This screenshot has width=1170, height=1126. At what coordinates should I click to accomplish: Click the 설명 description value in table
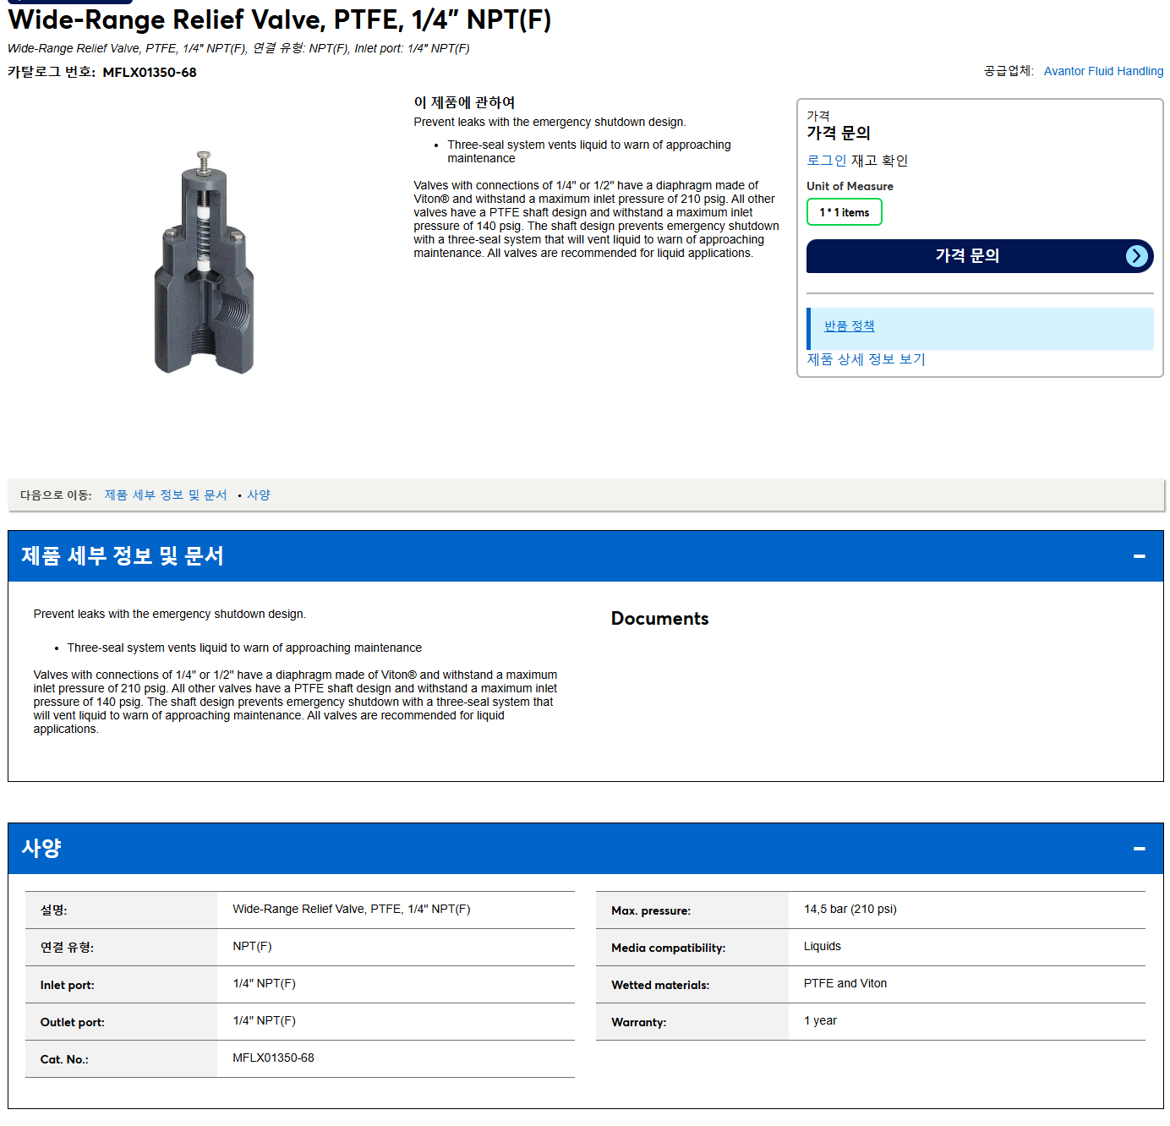351,909
